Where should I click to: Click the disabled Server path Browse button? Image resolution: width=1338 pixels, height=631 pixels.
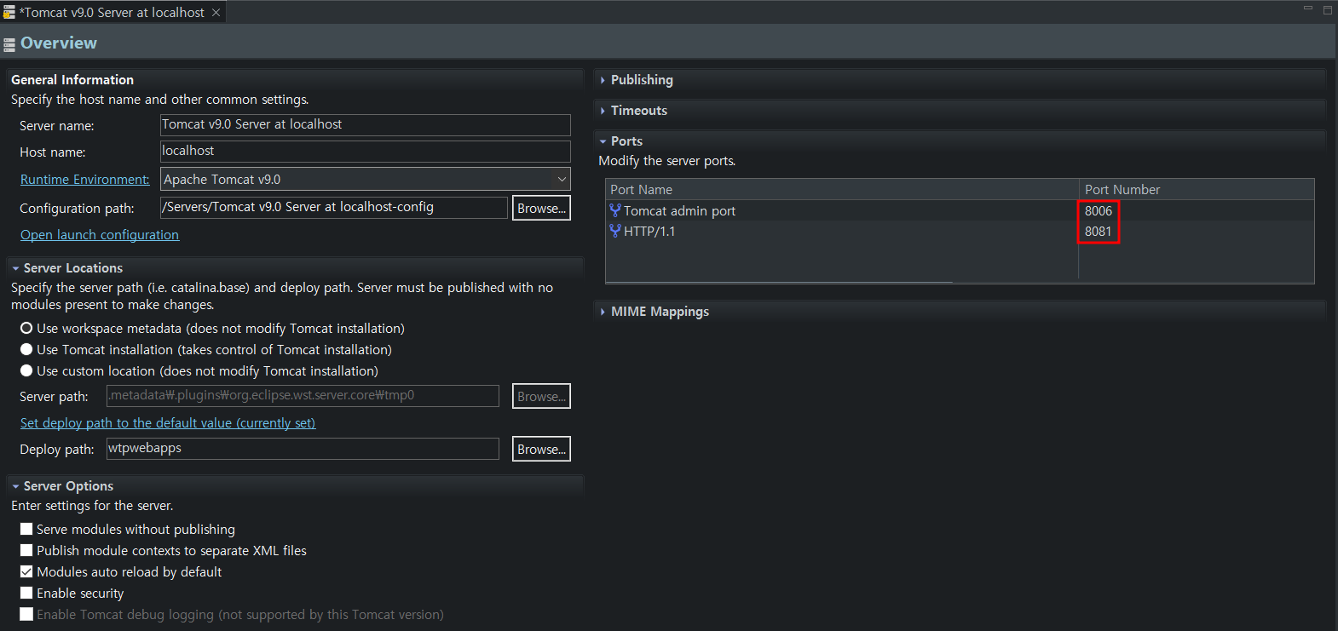coord(541,396)
